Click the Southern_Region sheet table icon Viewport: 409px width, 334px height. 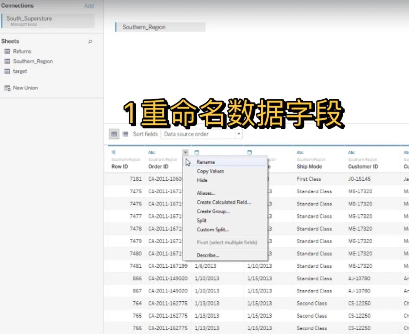pyautogui.click(x=7, y=61)
